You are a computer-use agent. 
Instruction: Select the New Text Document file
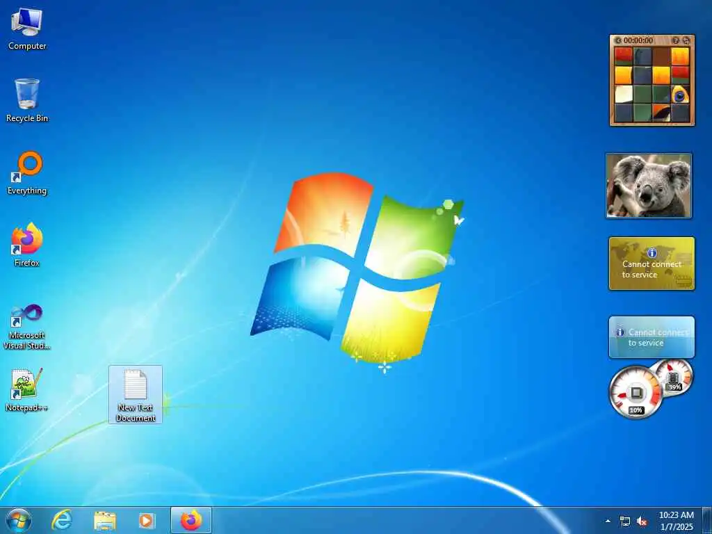click(x=136, y=395)
